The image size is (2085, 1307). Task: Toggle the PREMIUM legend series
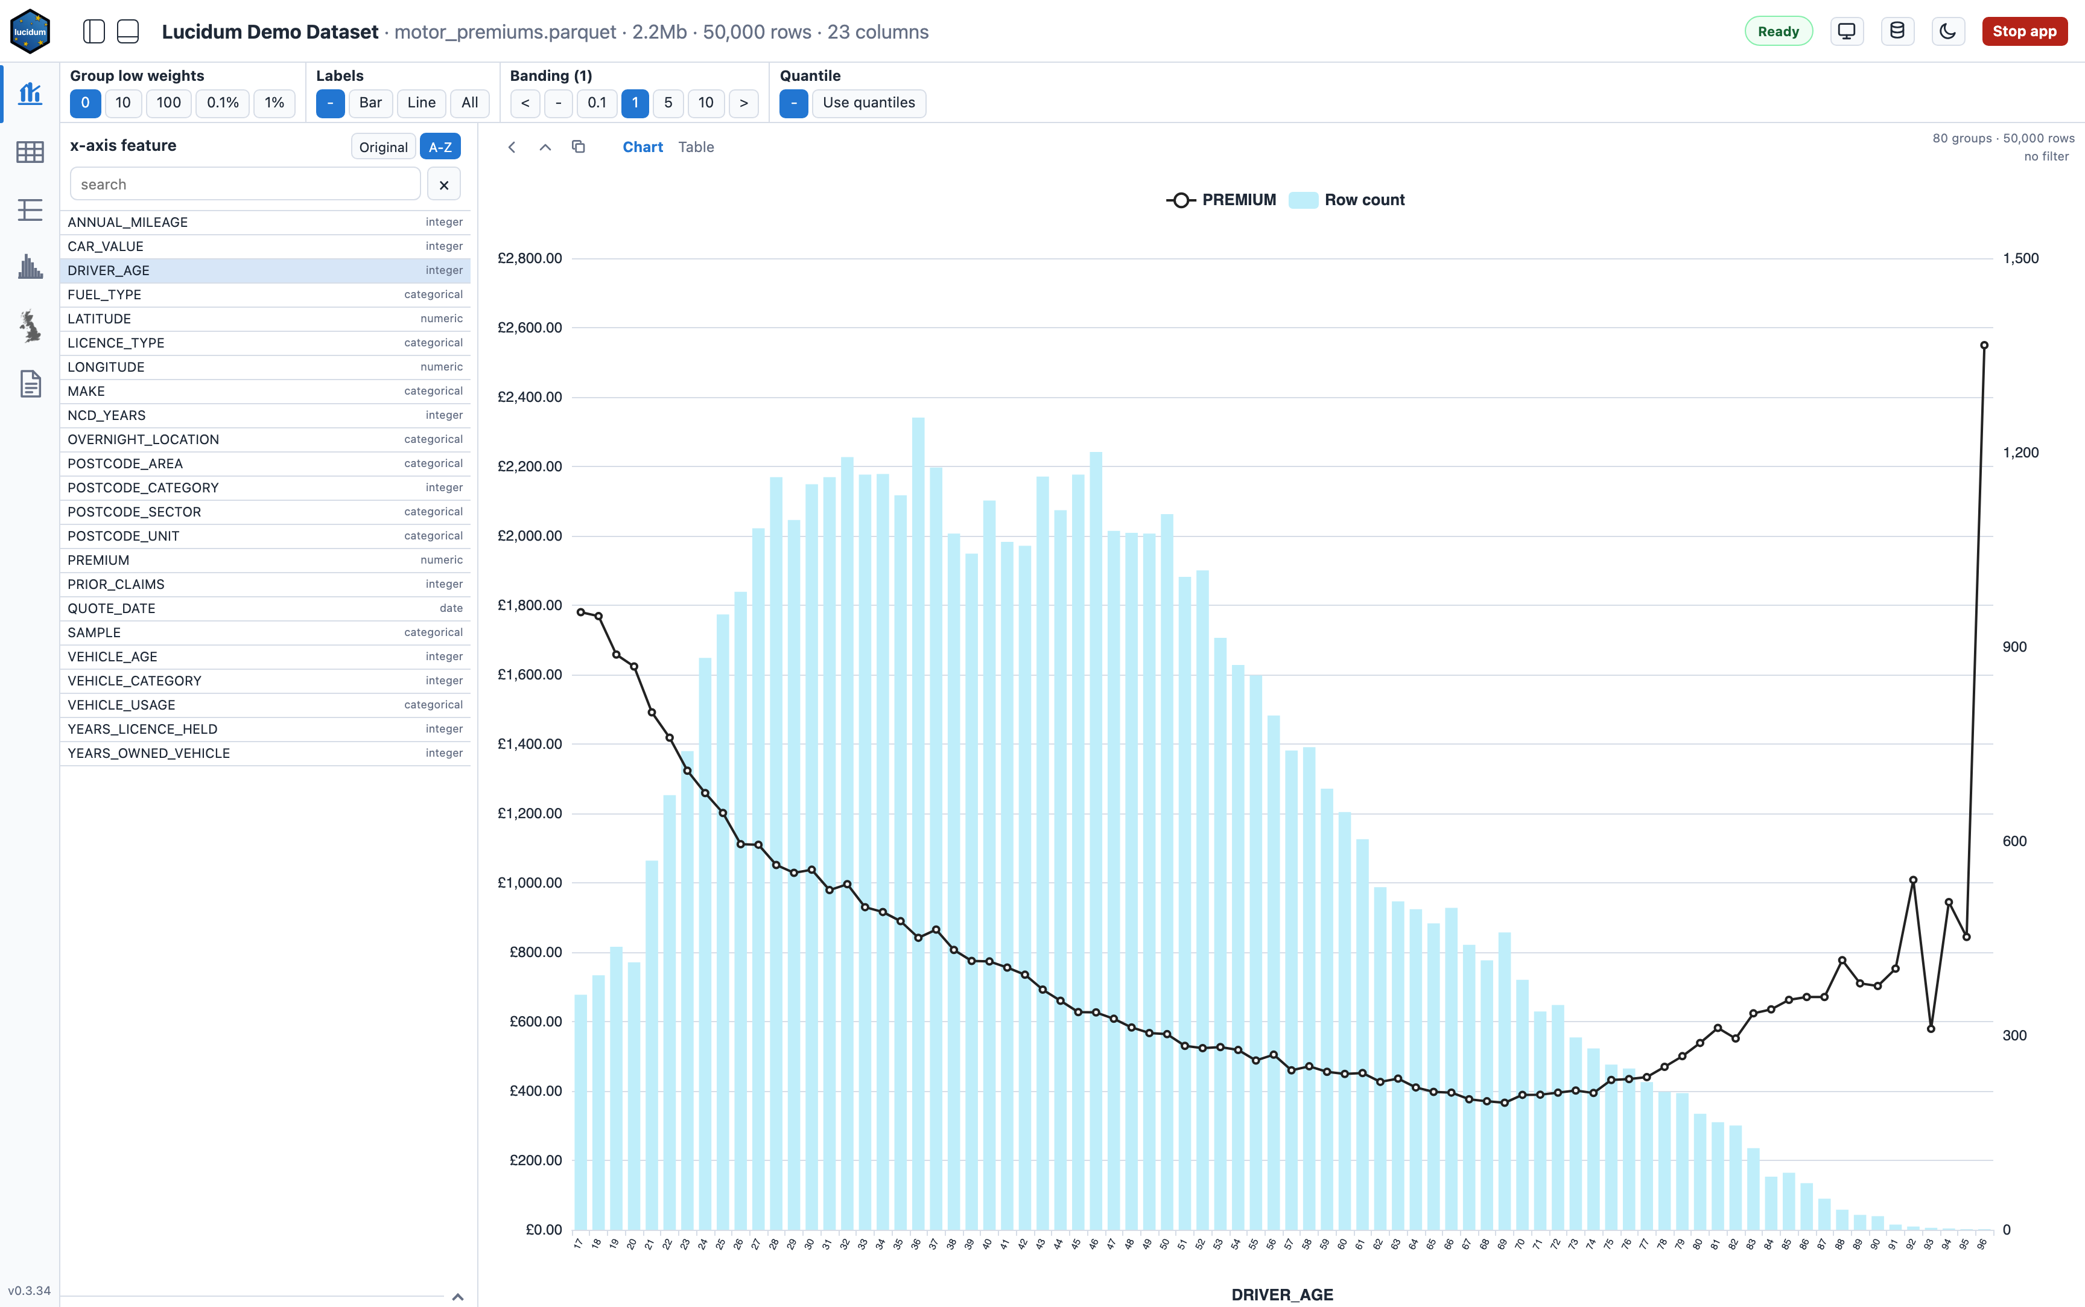[x=1221, y=200]
